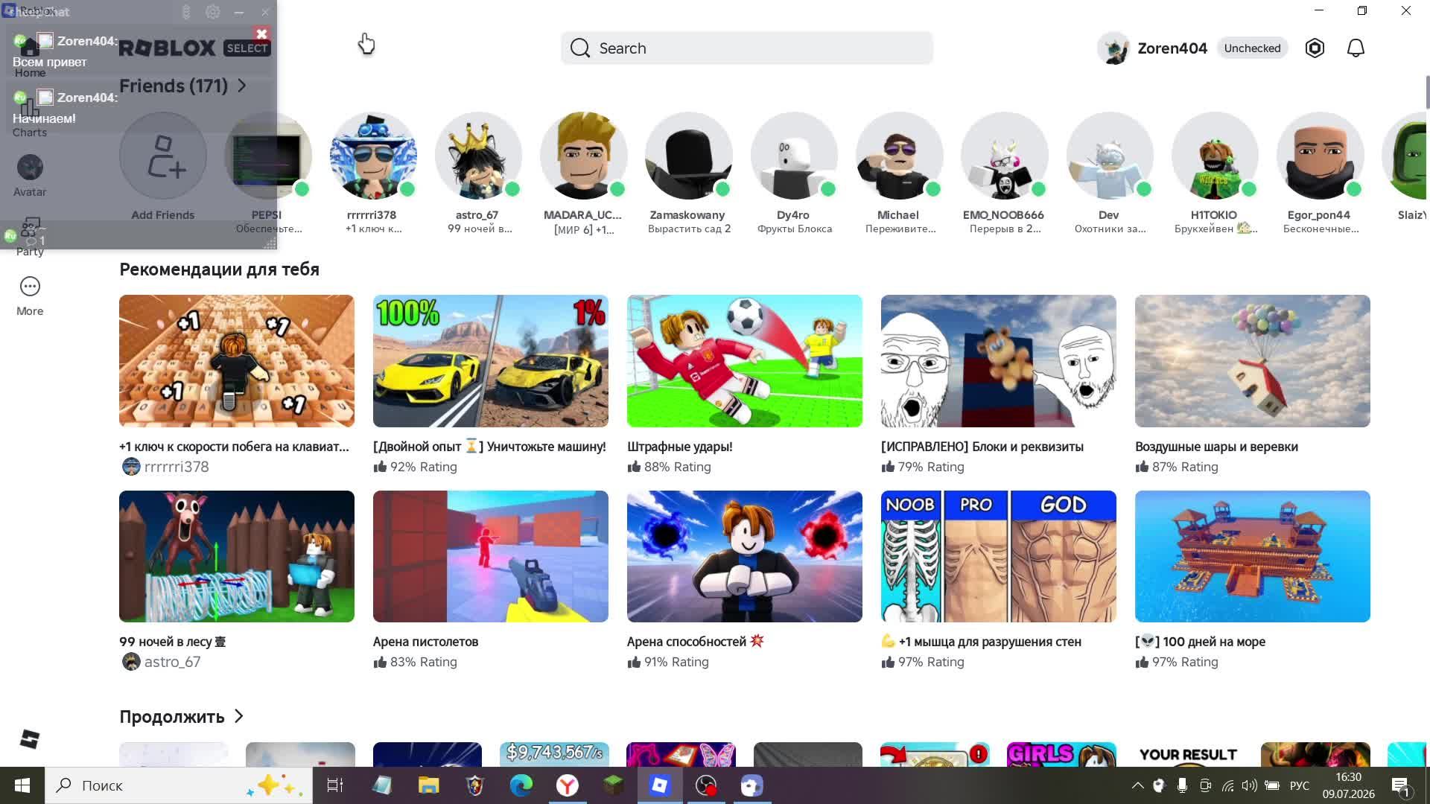Image resolution: width=1430 pixels, height=804 pixels.
Task: Open friend Dy4ro avatar
Action: pos(794,156)
